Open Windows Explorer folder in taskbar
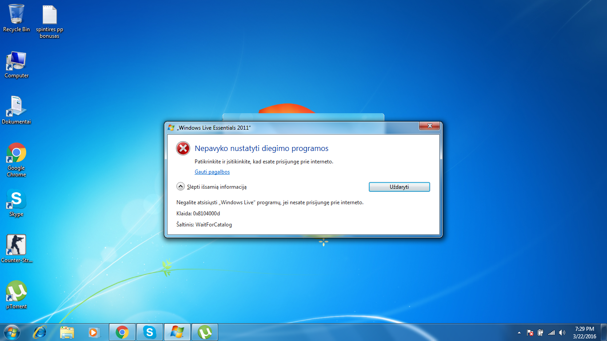Viewport: 607px width, 341px height. tap(67, 332)
